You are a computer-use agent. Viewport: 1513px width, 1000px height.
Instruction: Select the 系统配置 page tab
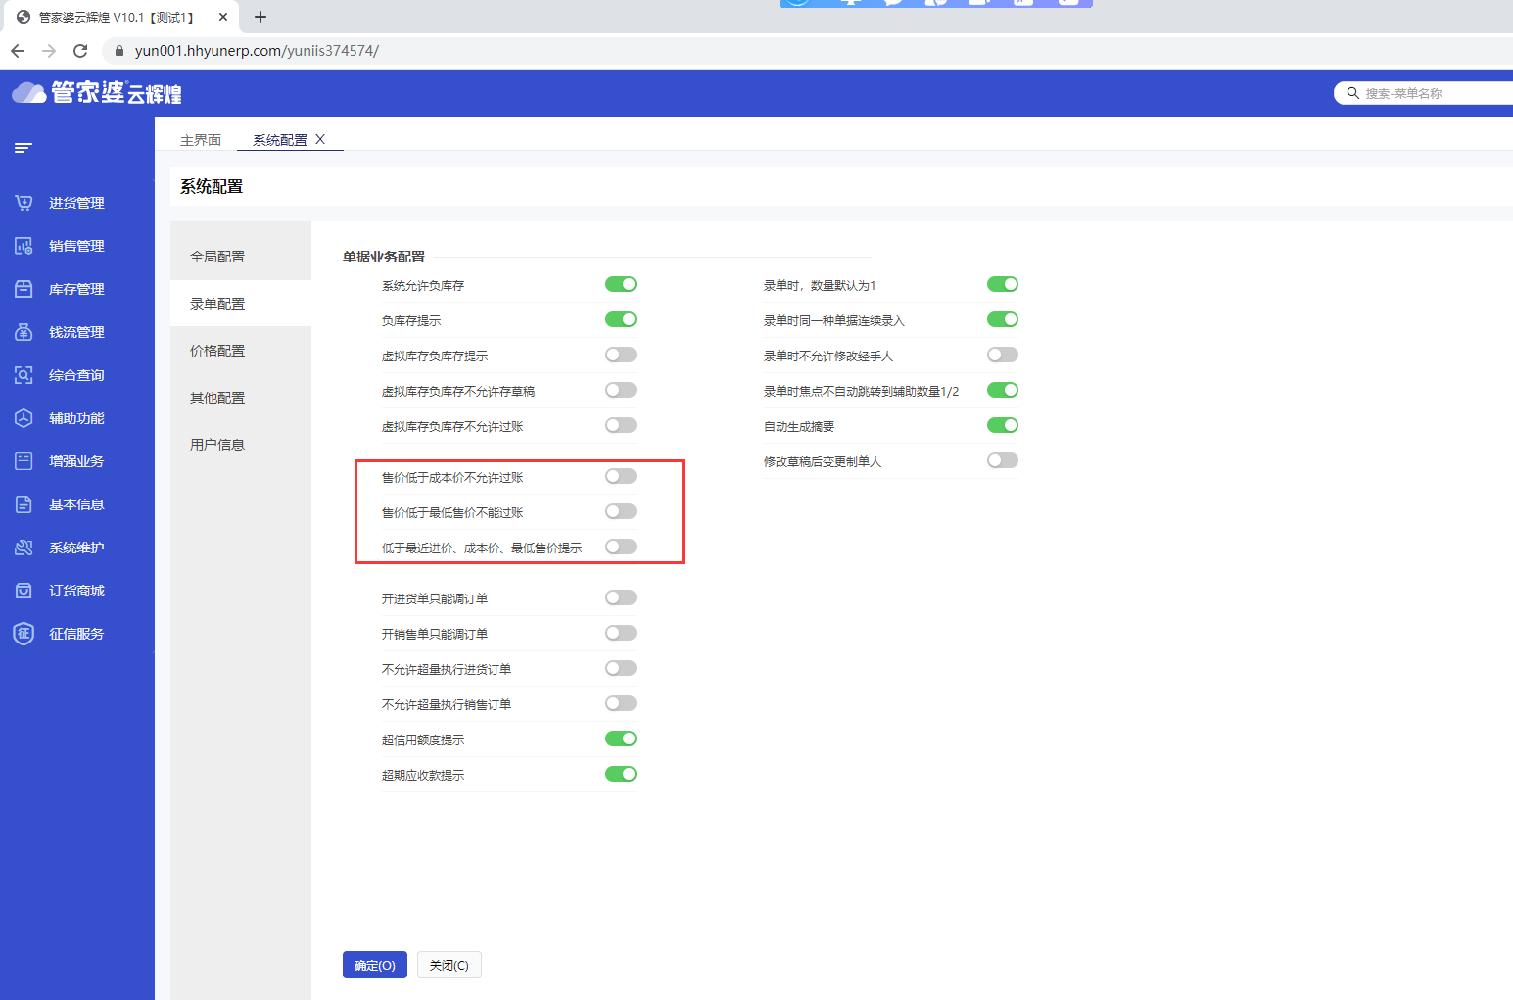pos(280,140)
